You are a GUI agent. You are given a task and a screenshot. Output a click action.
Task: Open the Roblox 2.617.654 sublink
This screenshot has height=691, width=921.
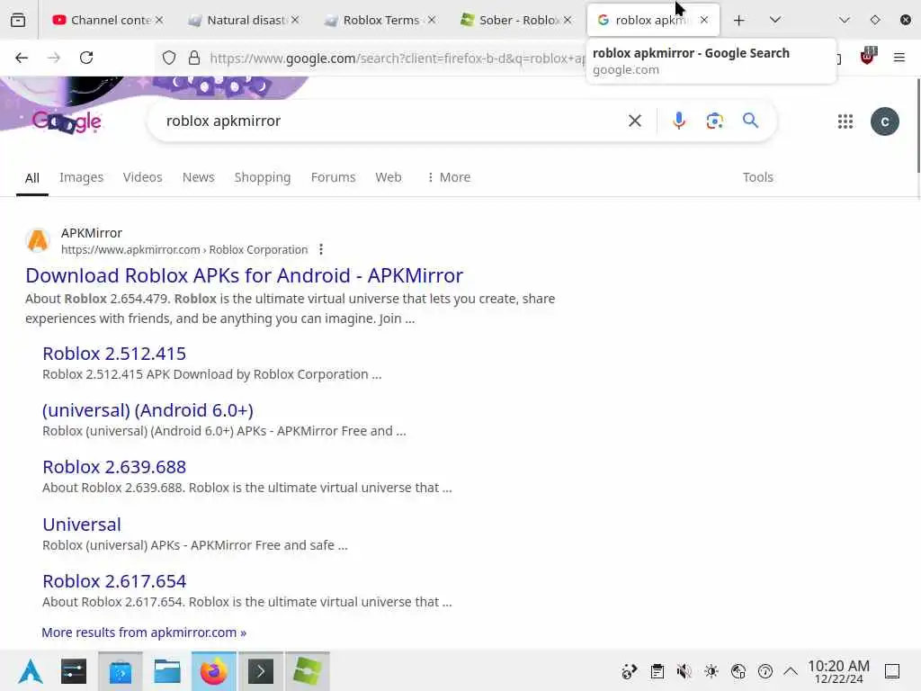[114, 581]
